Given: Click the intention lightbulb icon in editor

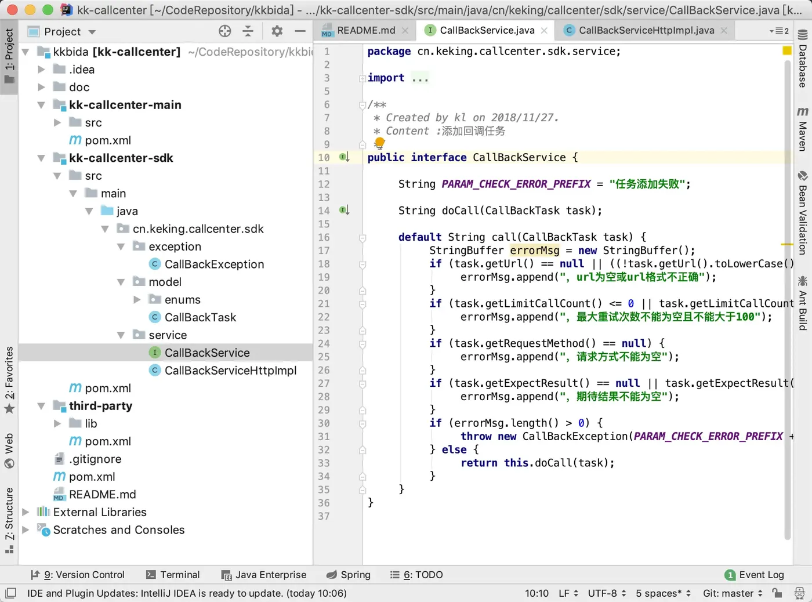Looking at the screenshot, I should click(379, 143).
